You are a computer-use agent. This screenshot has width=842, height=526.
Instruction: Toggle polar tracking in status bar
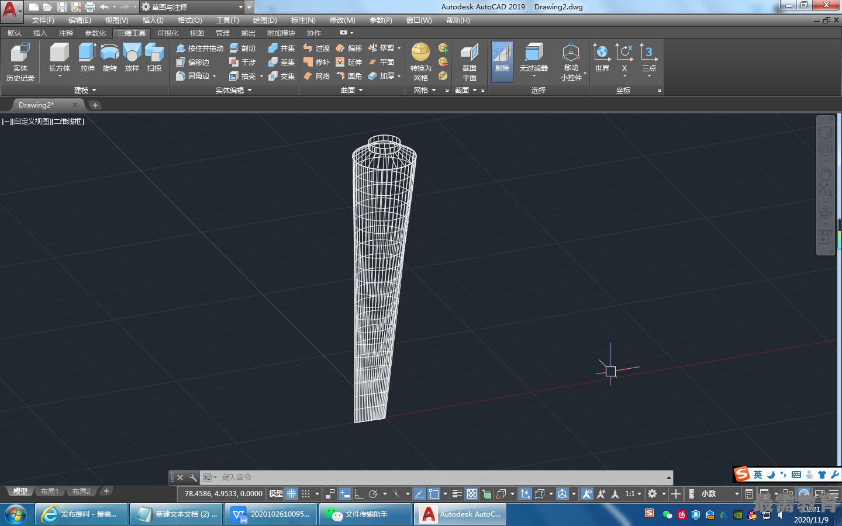coord(374,494)
